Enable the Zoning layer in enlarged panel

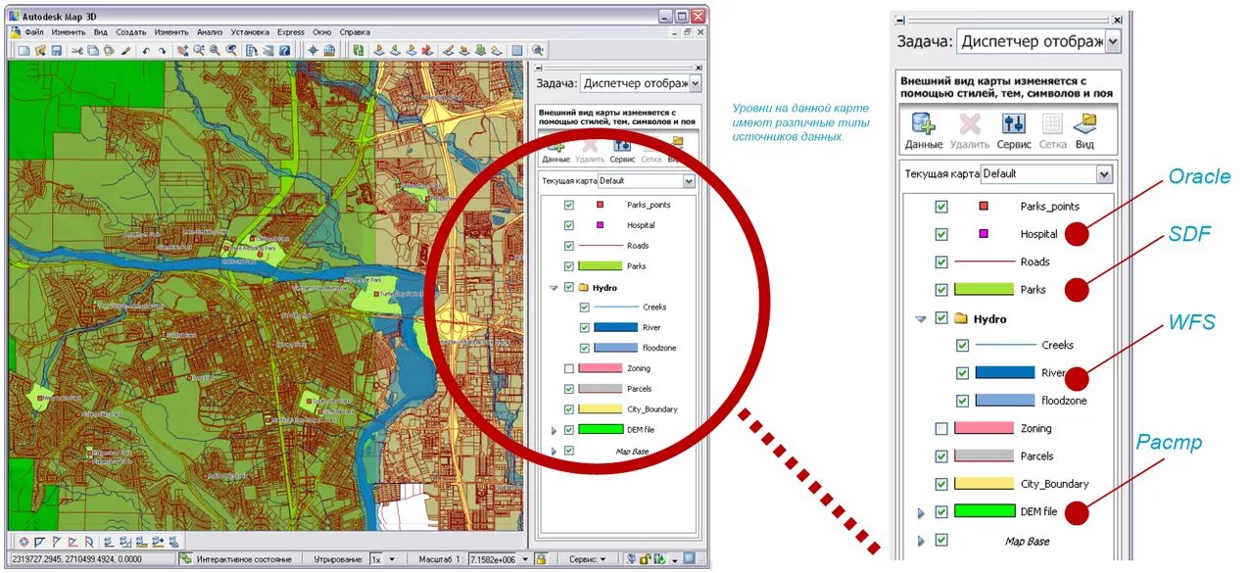click(x=941, y=428)
